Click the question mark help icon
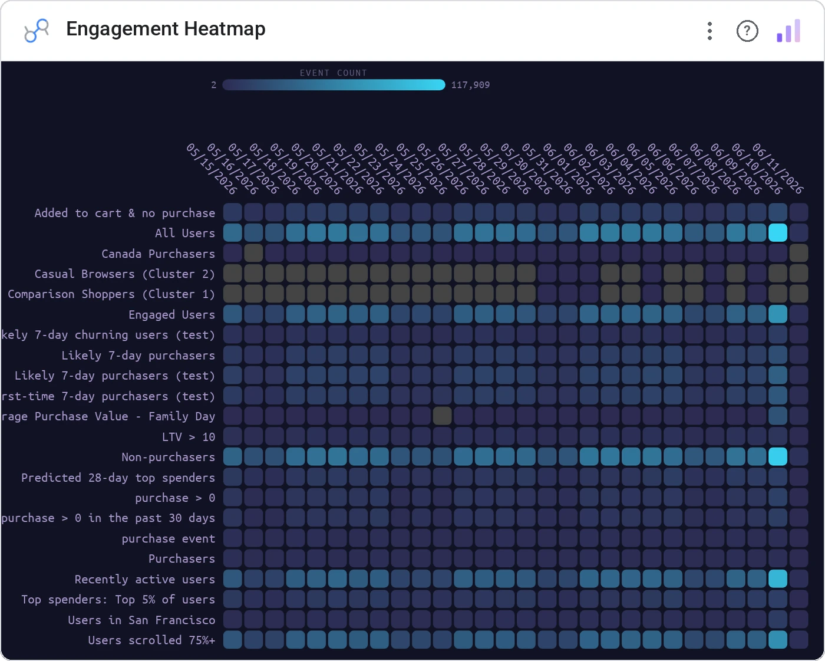This screenshot has width=825, height=661. [x=747, y=31]
